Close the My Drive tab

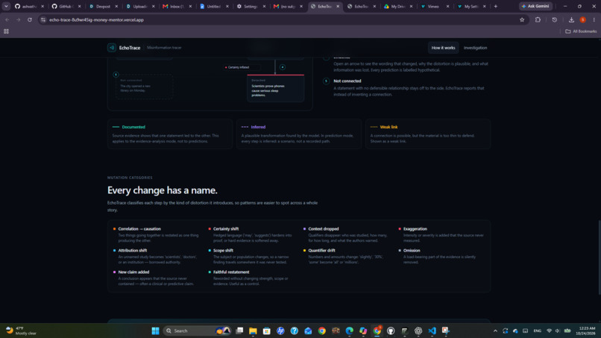(411, 6)
